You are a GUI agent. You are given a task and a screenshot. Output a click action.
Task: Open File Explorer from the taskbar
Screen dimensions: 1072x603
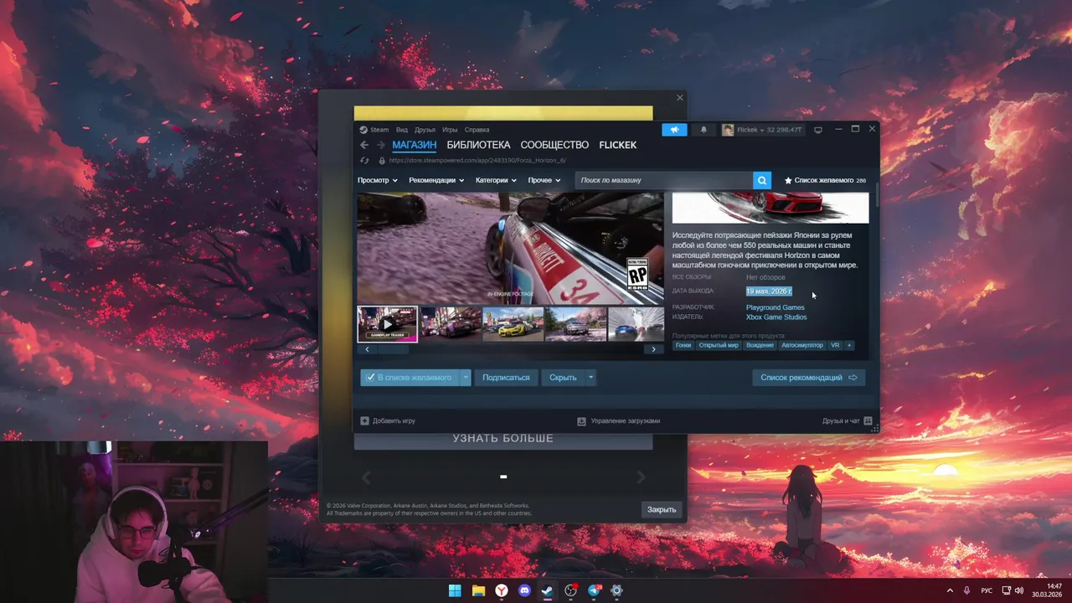point(478,590)
